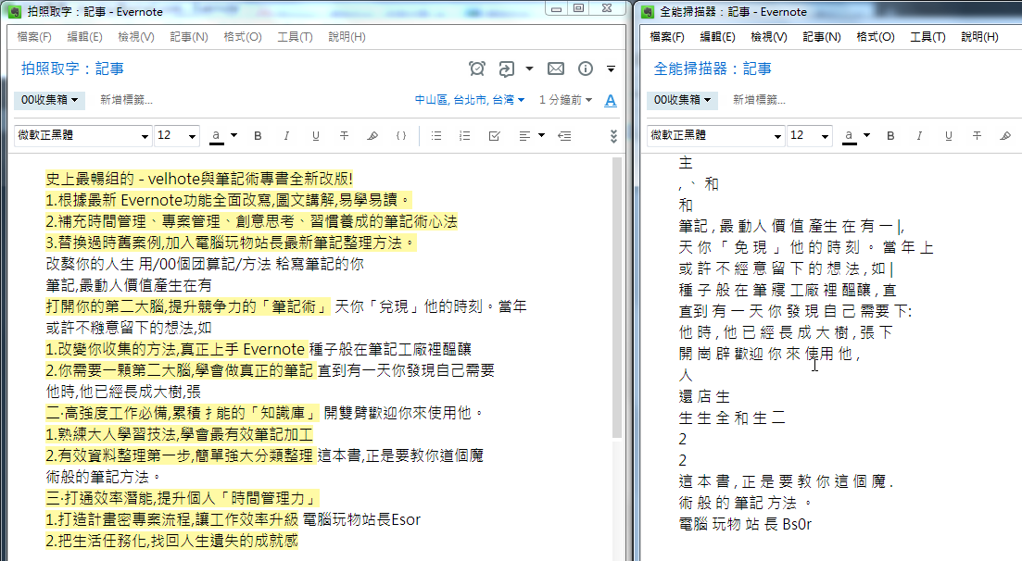This screenshot has height=561, width=1022.
Task: Toggle italic in the 拍照取字 window
Action: pyautogui.click(x=286, y=135)
